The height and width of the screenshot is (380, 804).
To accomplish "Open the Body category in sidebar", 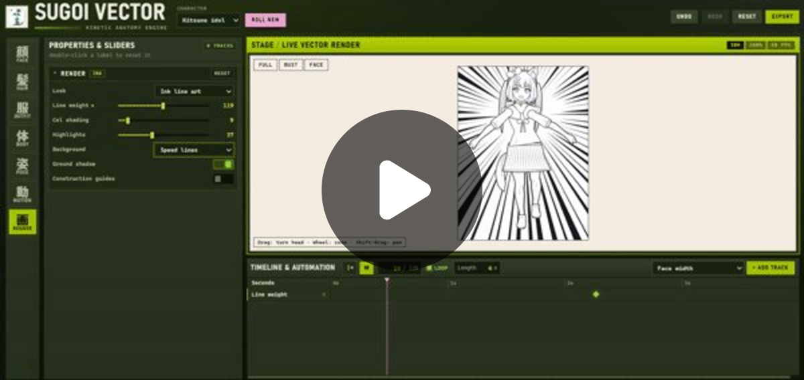I will pos(22,138).
